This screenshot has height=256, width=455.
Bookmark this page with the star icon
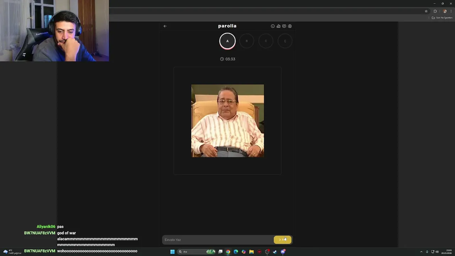pos(426,11)
